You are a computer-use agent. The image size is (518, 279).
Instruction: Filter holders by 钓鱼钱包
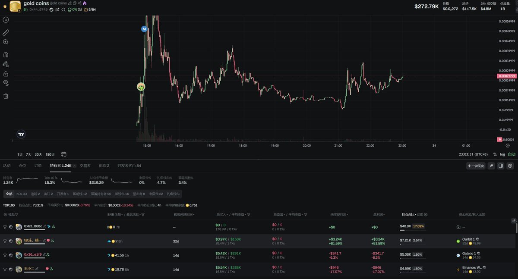point(174,194)
